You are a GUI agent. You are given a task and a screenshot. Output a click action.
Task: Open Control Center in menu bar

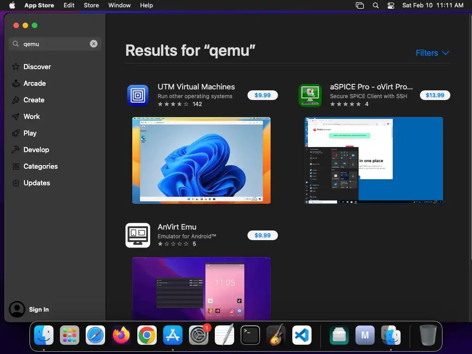391,6
